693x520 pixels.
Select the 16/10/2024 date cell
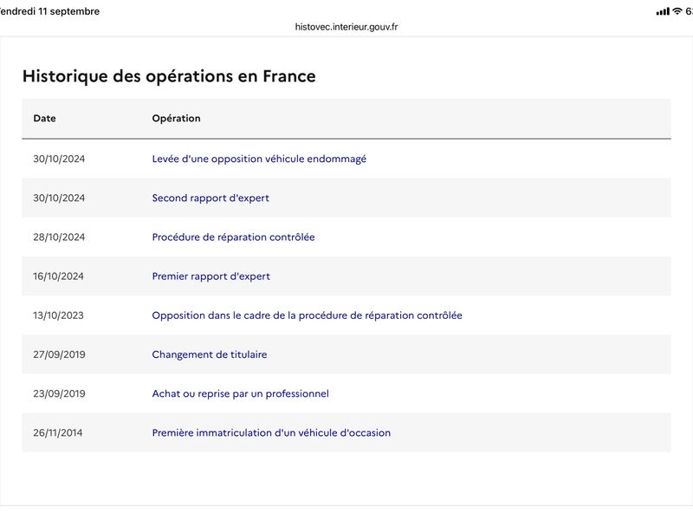click(x=58, y=276)
